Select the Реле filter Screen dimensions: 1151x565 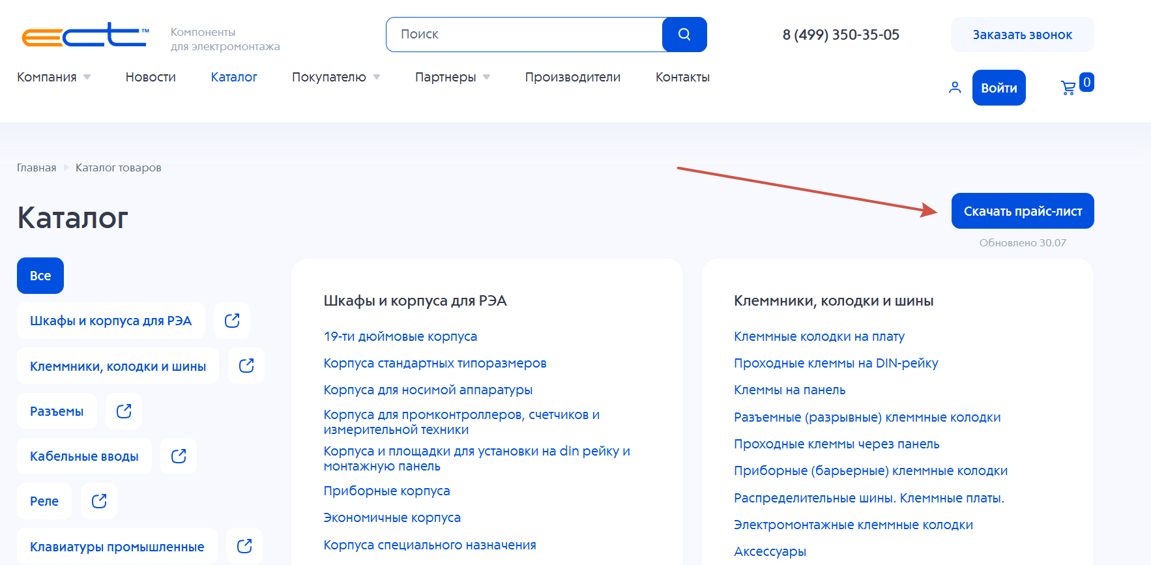coord(44,501)
